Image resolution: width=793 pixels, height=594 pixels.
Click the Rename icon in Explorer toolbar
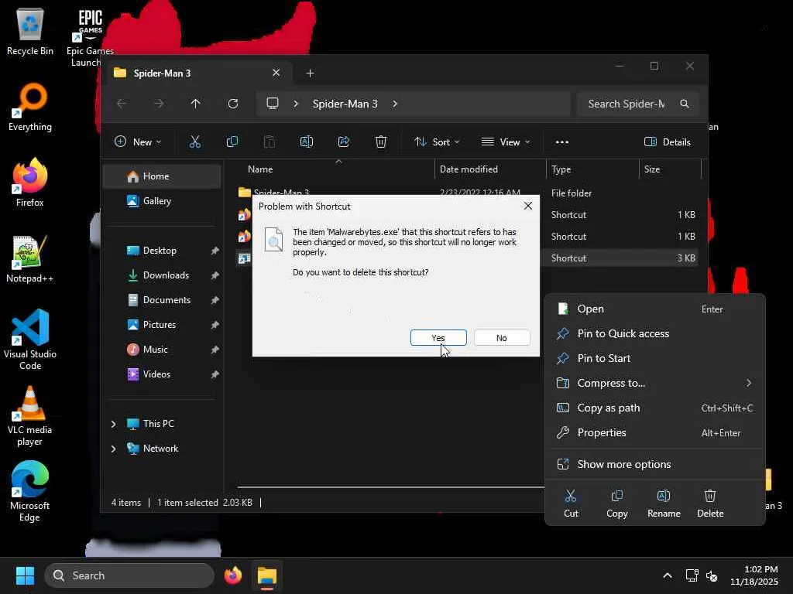click(307, 142)
